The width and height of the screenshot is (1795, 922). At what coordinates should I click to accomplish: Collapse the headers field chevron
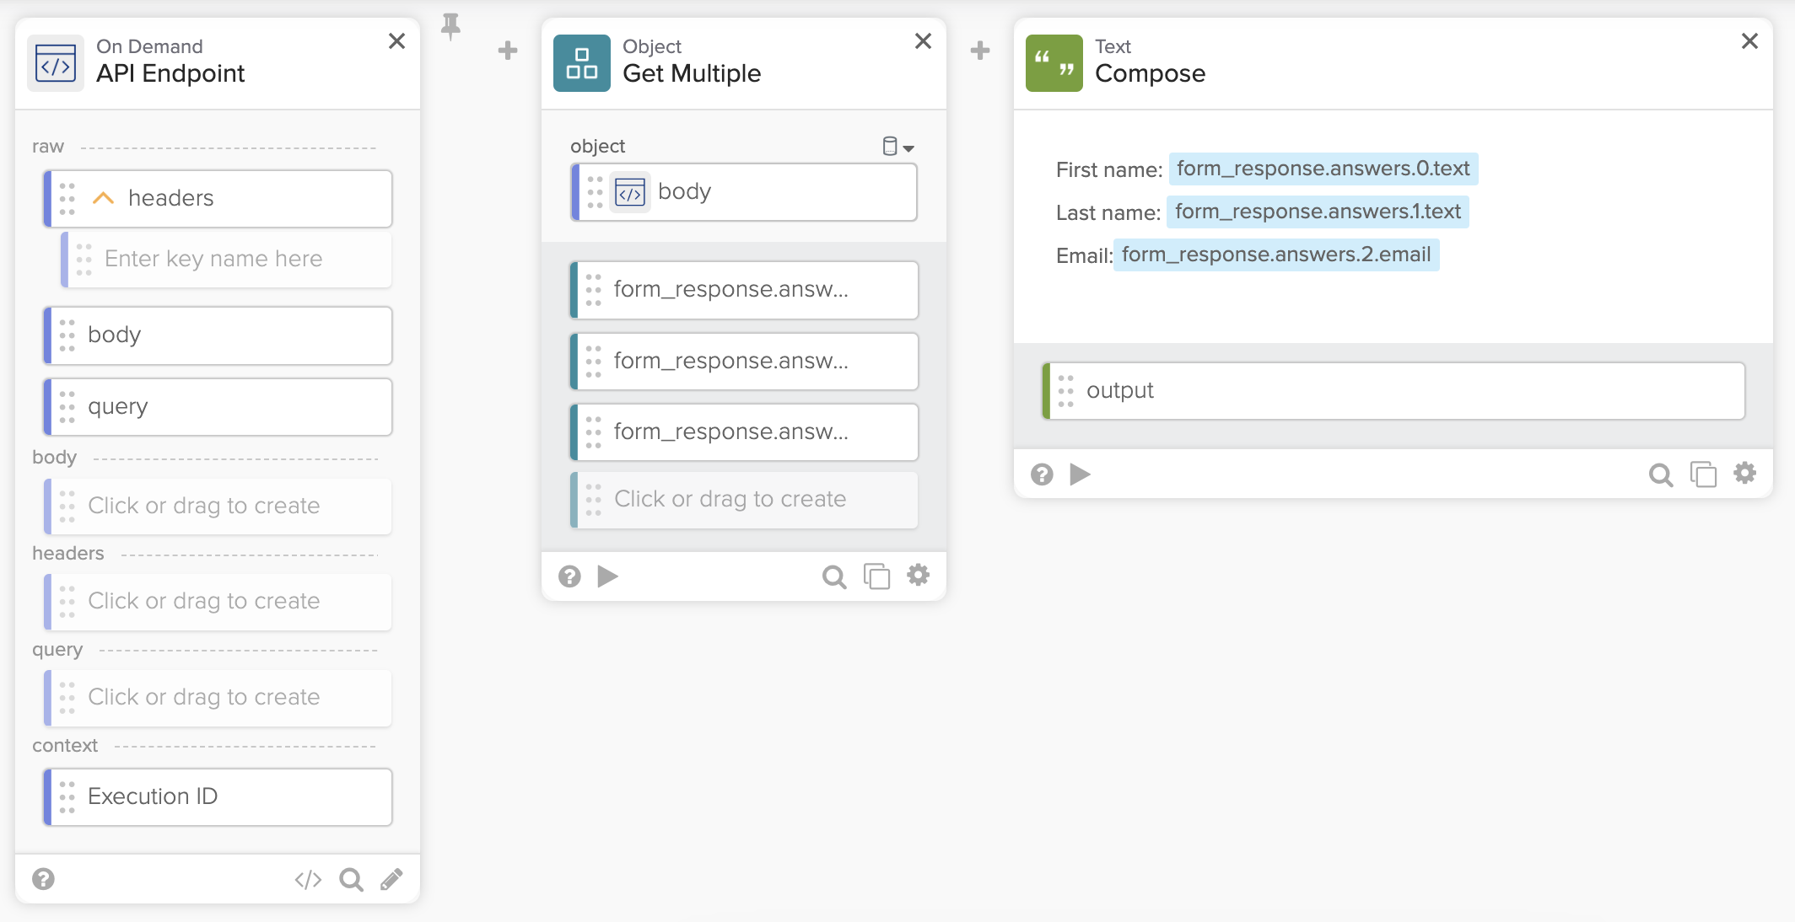pos(103,198)
